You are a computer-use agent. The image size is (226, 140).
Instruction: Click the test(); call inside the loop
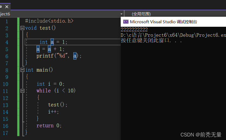58,105
